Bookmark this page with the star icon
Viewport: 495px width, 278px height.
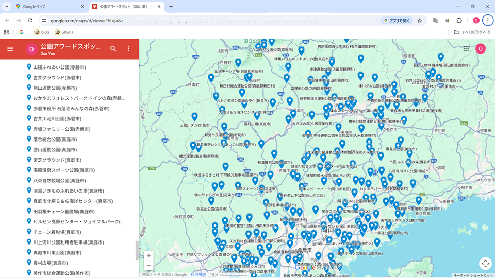pyautogui.click(x=420, y=21)
